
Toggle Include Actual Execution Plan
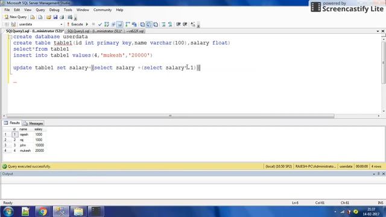[127, 24]
